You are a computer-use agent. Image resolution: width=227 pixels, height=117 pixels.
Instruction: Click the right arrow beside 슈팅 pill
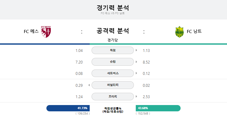click(136, 62)
